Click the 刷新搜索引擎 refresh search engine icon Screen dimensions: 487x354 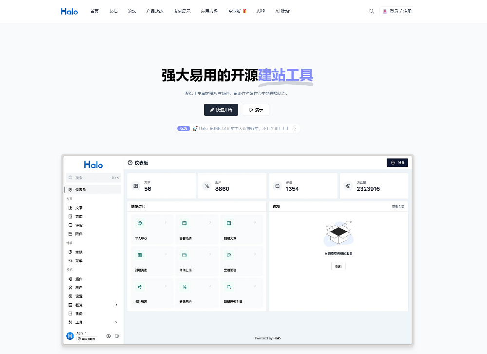click(229, 287)
